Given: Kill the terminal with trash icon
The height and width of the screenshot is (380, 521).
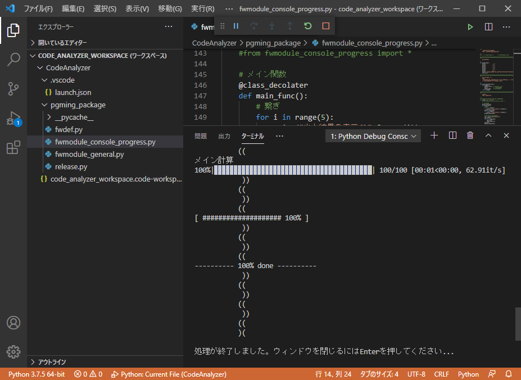Looking at the screenshot, I should [470, 135].
